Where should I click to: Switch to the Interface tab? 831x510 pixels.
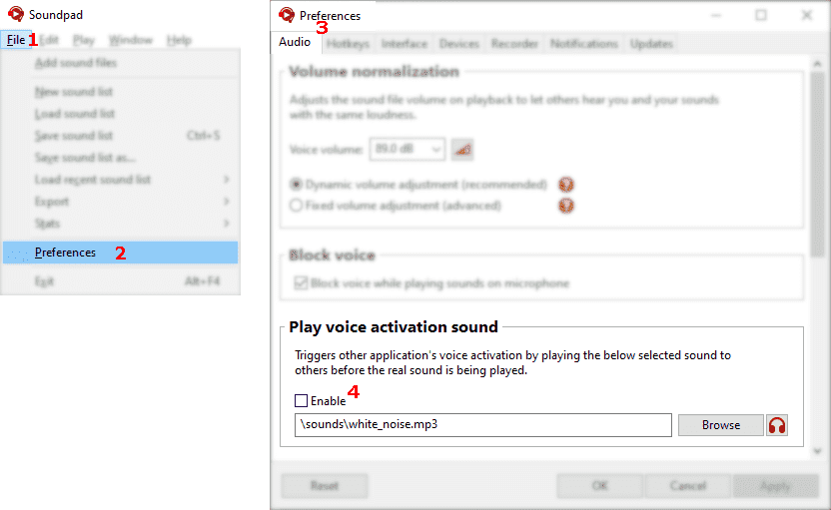click(x=405, y=44)
